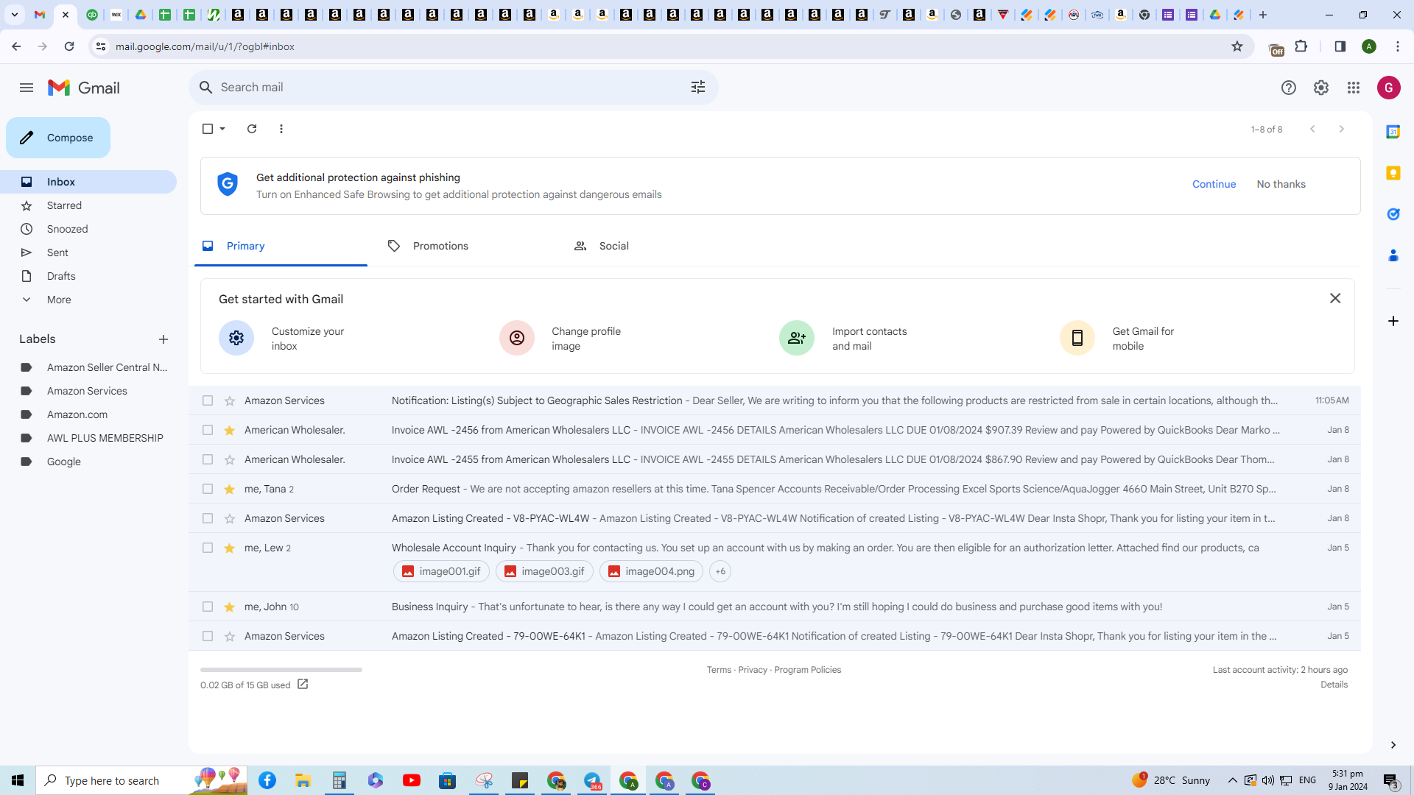Go to the older messages page arrow

[x=1342, y=129]
